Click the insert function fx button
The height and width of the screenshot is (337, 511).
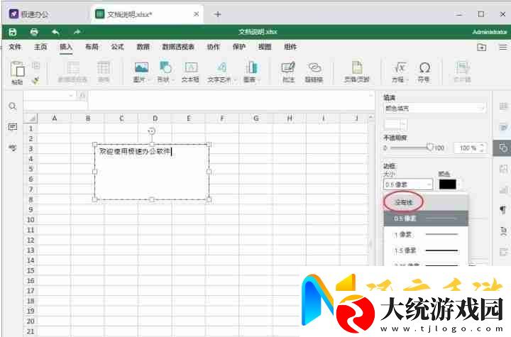coord(82,96)
